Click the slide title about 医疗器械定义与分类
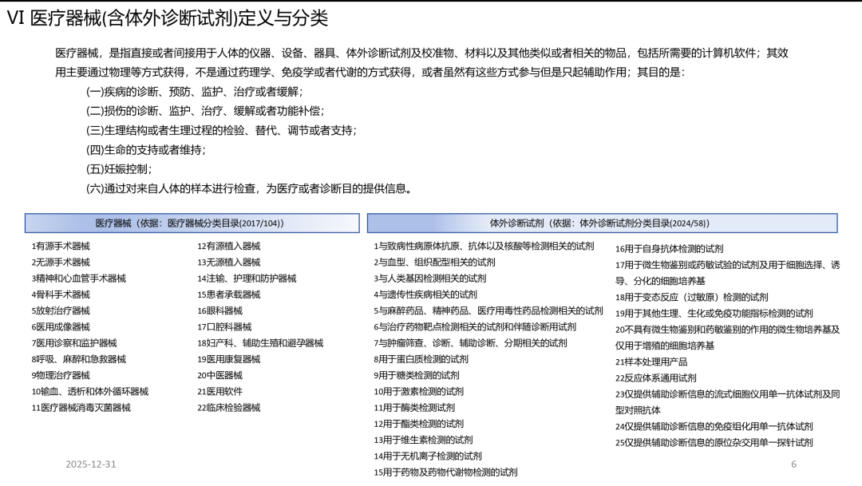Screen dimensions: 862x486 pyautogui.click(x=167, y=19)
